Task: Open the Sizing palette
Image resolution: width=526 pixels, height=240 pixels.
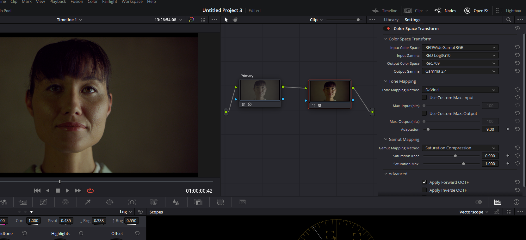Action: (220, 202)
